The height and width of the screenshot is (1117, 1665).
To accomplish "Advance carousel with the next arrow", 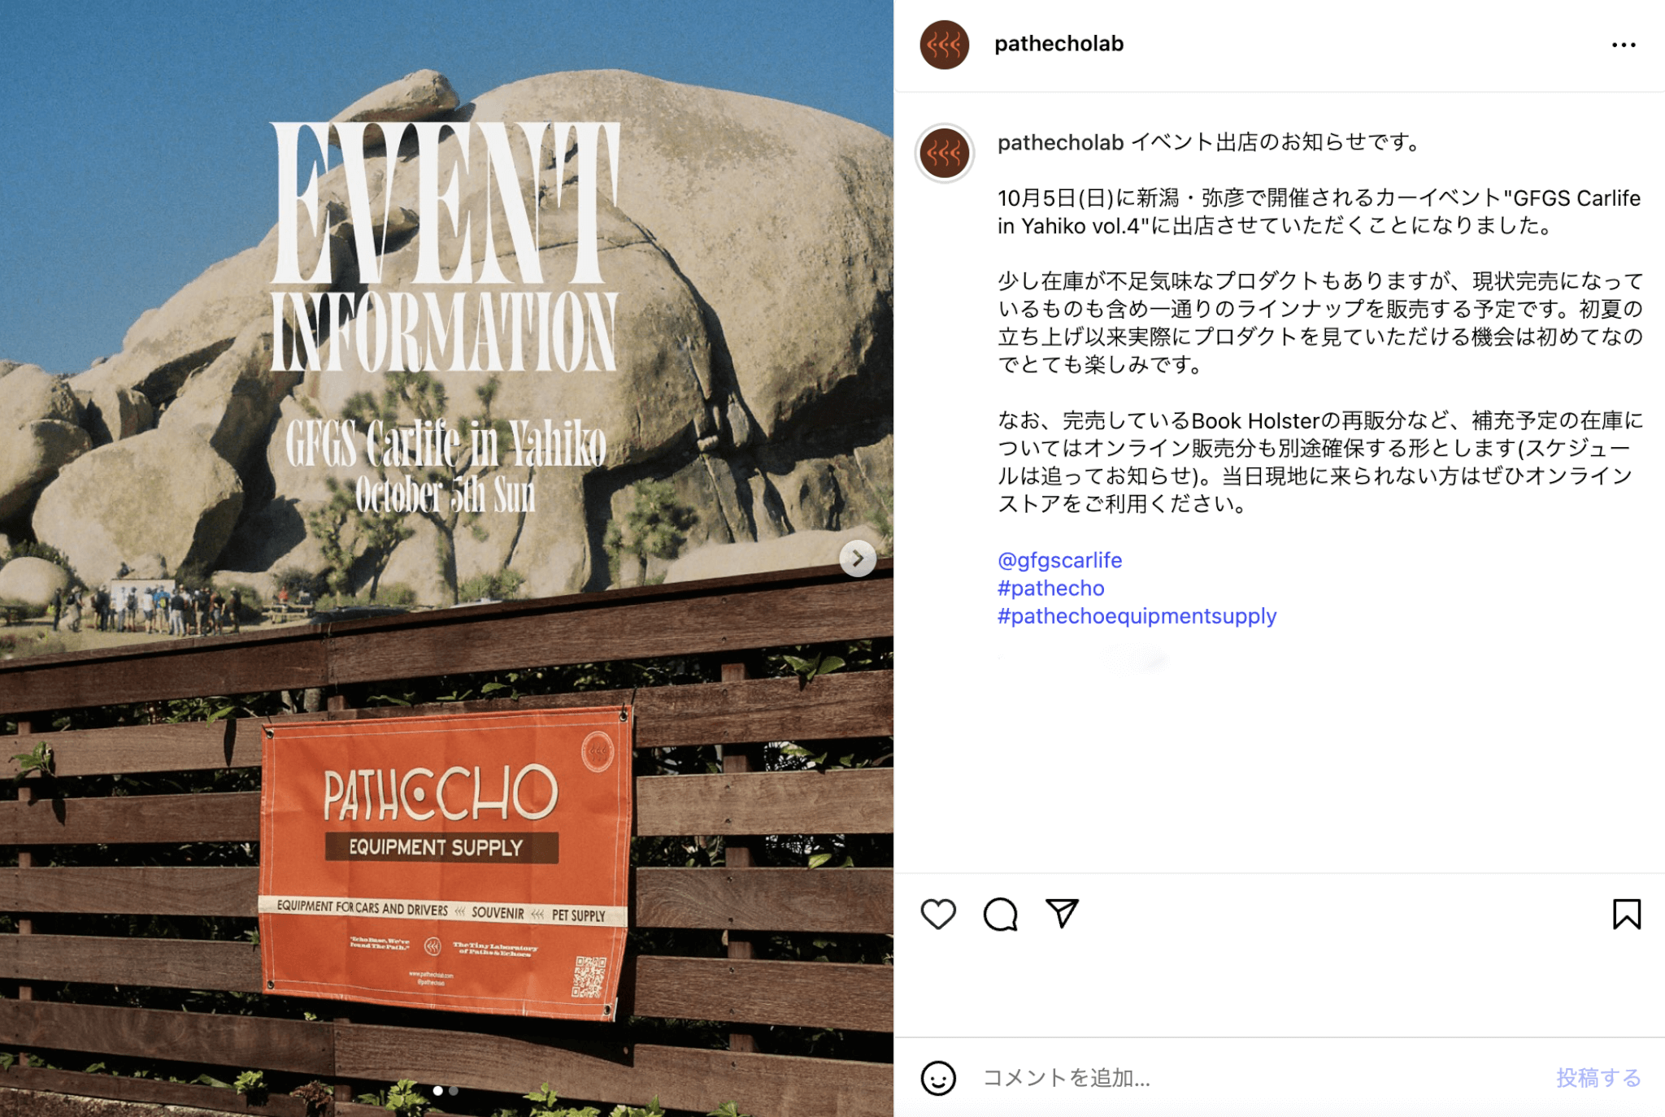I will pyautogui.click(x=858, y=558).
